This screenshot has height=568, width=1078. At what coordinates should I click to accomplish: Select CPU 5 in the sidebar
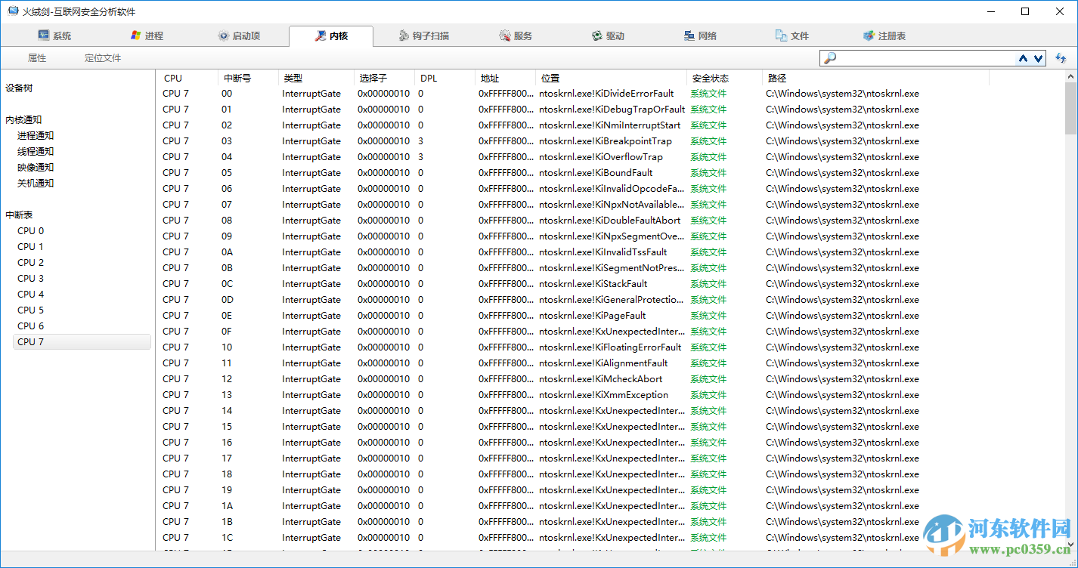pyautogui.click(x=31, y=310)
